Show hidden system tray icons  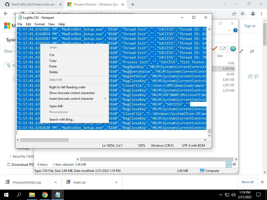click(x=221, y=195)
